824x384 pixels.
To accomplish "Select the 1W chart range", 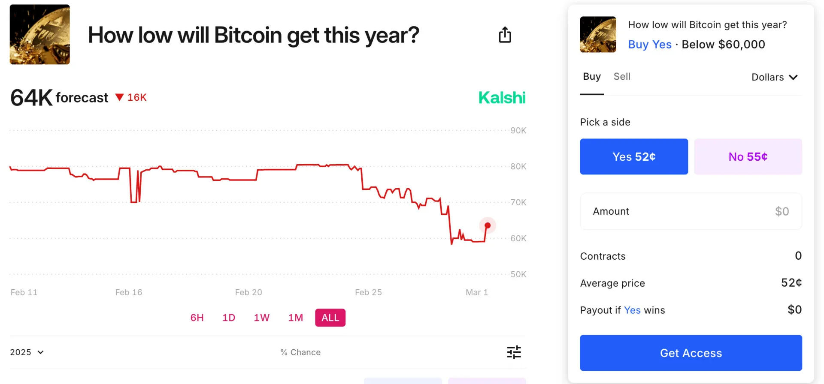I will coord(261,317).
